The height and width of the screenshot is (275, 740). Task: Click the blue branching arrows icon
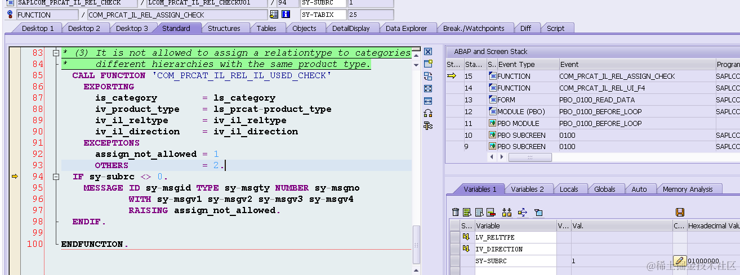(x=522, y=212)
